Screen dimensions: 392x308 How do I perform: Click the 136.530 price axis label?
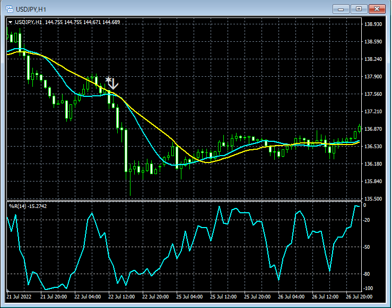pyautogui.click(x=373, y=147)
